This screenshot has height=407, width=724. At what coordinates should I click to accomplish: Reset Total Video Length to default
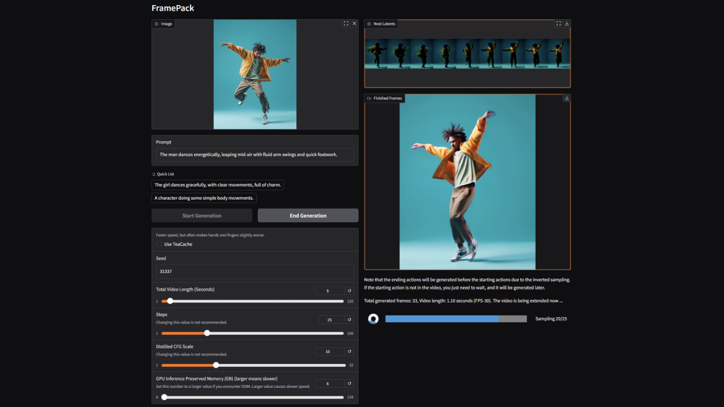tap(350, 291)
